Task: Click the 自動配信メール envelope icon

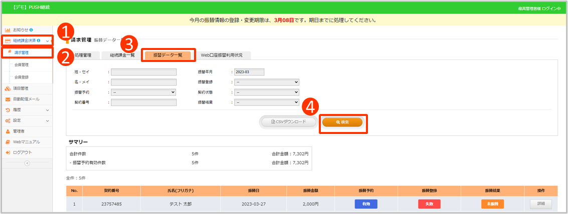Action: 8,99
